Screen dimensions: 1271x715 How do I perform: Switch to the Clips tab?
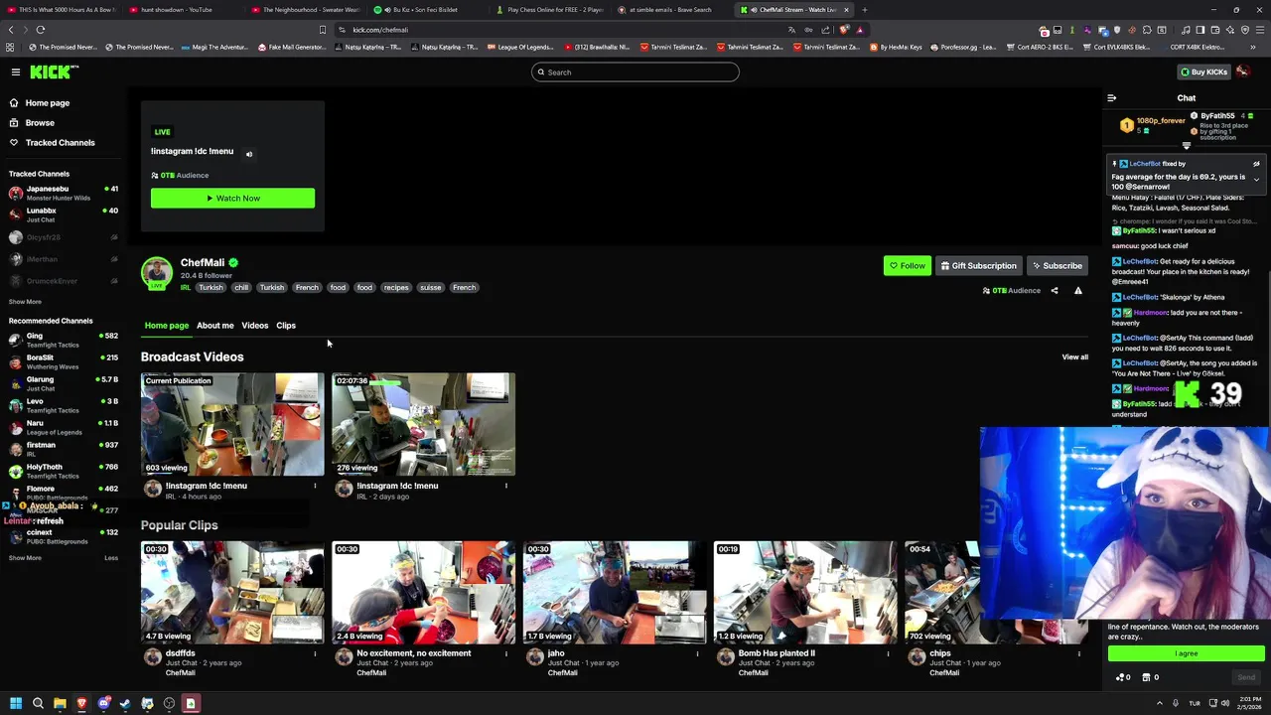point(286,326)
